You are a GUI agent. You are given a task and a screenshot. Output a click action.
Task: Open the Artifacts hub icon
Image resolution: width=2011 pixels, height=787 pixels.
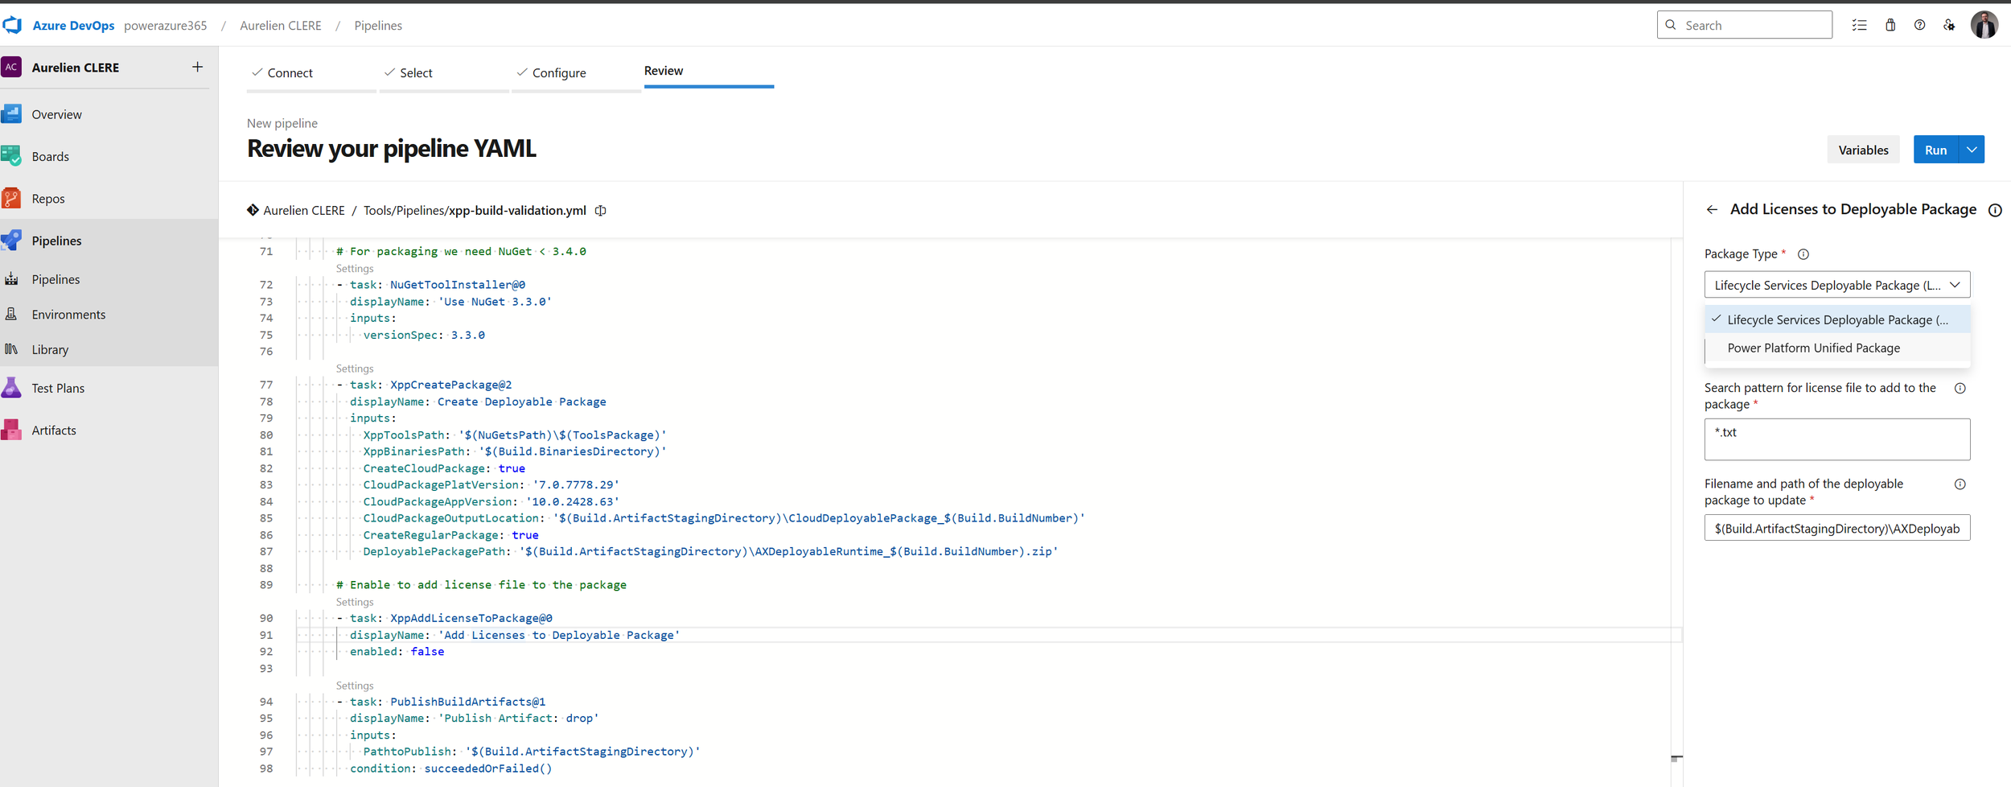[x=12, y=430]
